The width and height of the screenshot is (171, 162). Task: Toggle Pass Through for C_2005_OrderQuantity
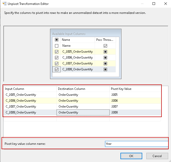tap(105, 52)
